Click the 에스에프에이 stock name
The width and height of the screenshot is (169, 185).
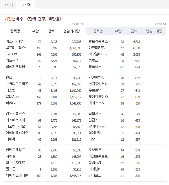point(15,120)
